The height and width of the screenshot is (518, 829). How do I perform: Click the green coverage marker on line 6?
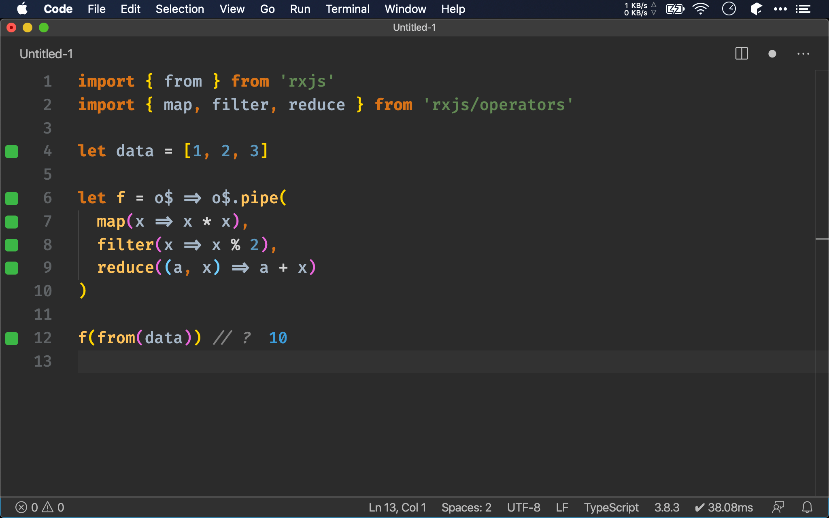pos(12,198)
